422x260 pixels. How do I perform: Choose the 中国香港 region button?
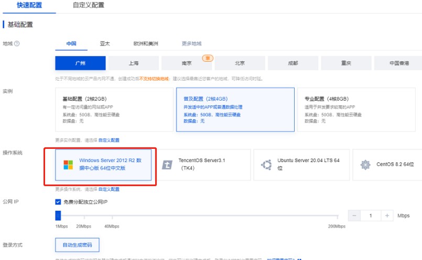399,63
